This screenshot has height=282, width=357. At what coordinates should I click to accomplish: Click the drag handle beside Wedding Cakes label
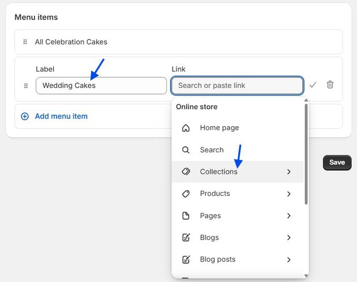click(26, 86)
